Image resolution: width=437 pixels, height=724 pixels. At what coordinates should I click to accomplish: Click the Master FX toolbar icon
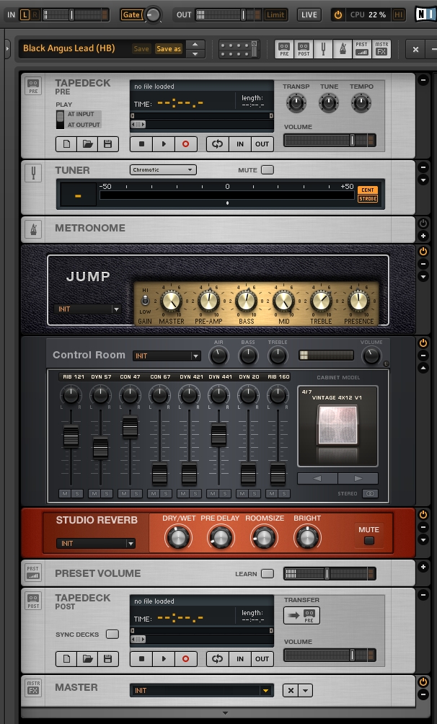pos(381,49)
